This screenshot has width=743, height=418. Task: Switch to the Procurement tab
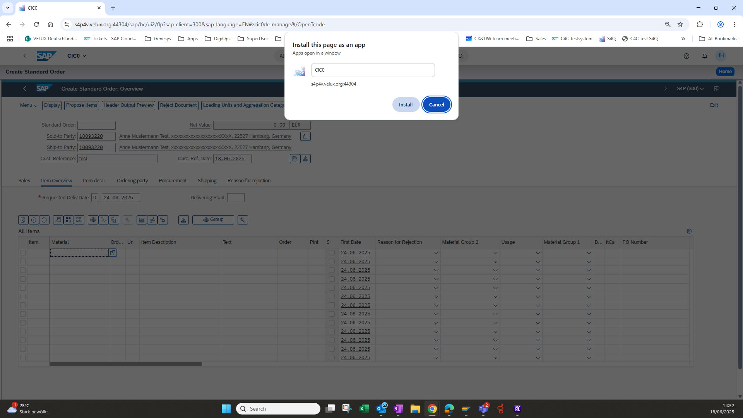[x=173, y=181]
